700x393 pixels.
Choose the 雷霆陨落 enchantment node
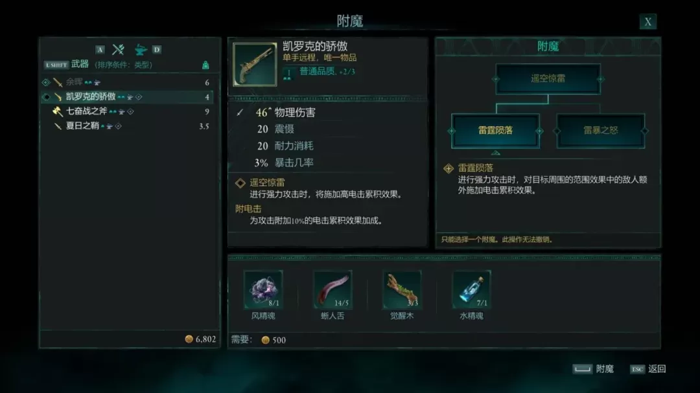click(x=496, y=131)
